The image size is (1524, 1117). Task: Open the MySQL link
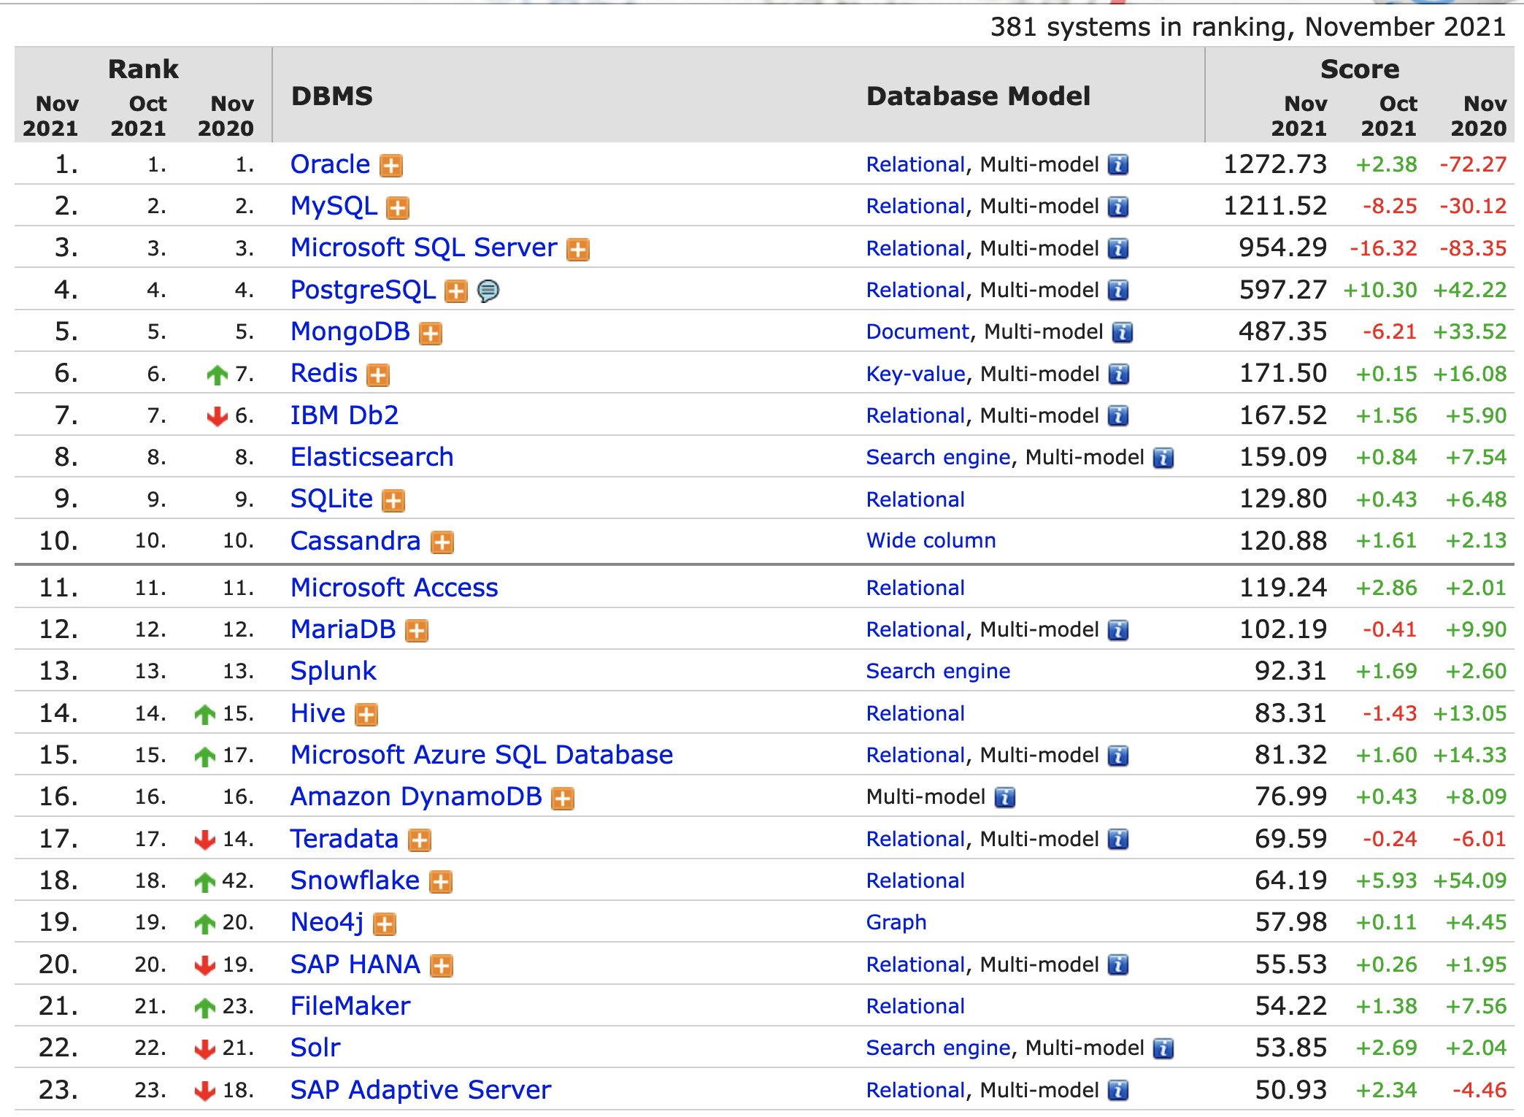coord(334,206)
